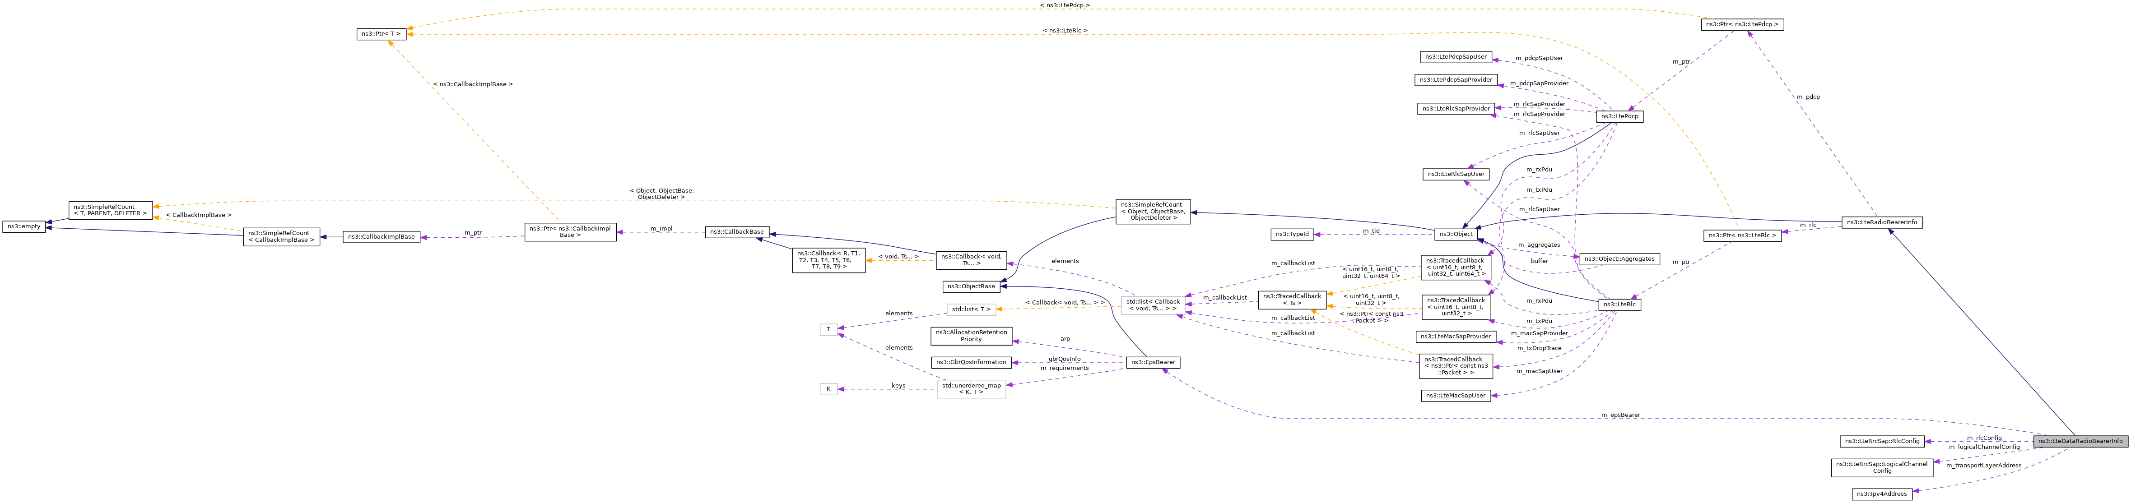Image resolution: width=2131 pixels, height=503 pixels.
Task: Open ns3::Callback< R, T1, T2... > node
Action: 828,260
